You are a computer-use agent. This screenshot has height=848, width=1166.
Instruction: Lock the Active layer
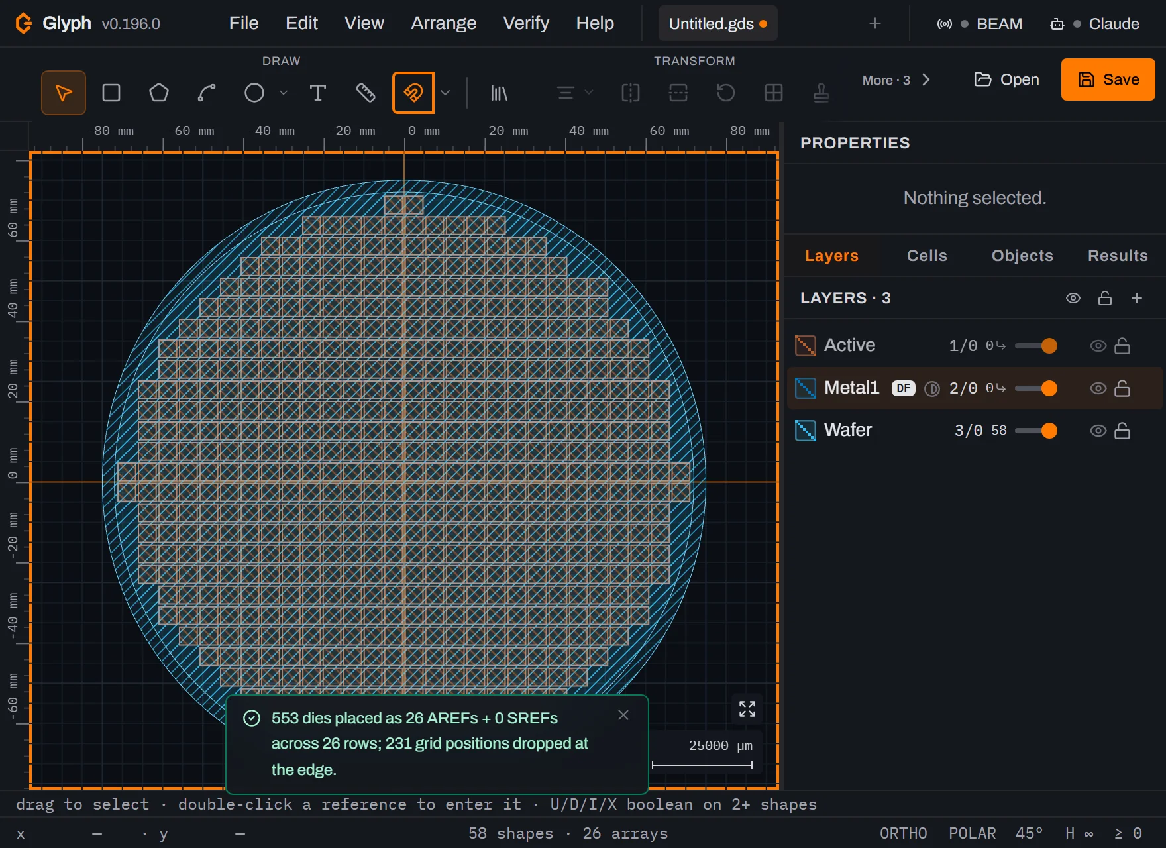pyautogui.click(x=1122, y=346)
